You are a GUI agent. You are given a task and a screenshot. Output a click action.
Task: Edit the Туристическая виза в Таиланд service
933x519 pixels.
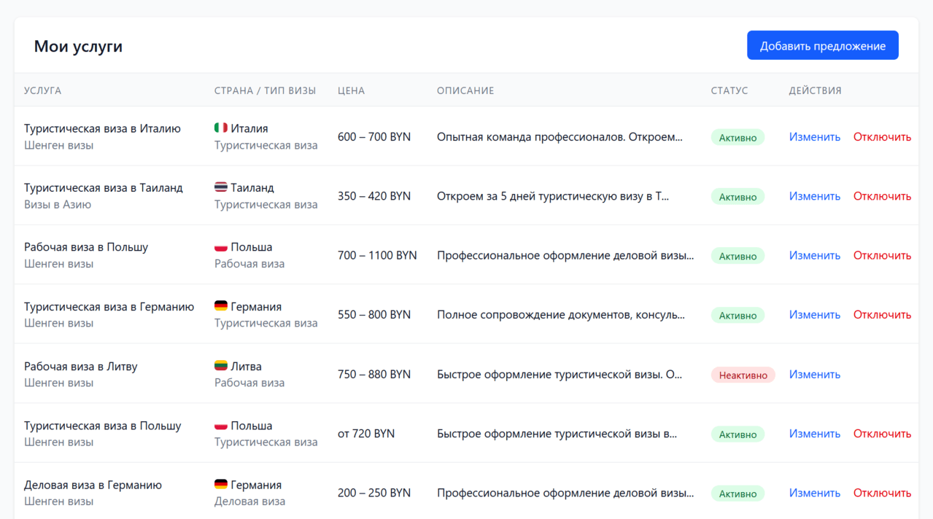pyautogui.click(x=815, y=196)
